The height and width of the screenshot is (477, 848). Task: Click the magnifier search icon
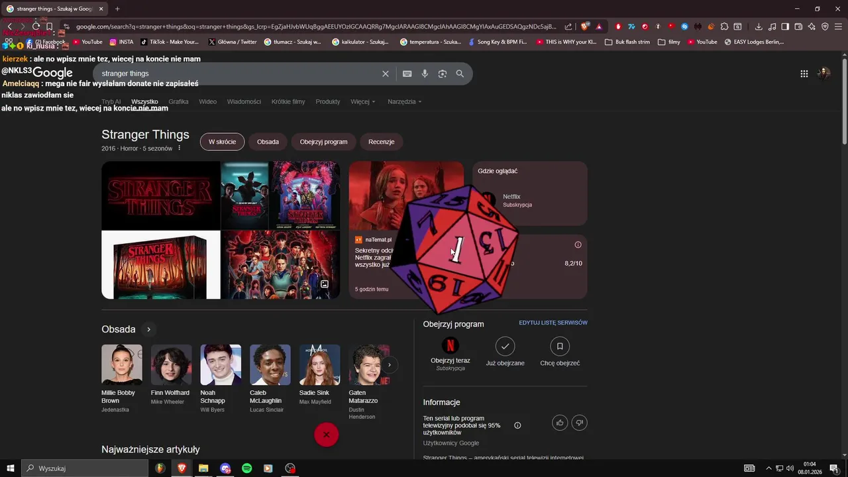coord(460,74)
